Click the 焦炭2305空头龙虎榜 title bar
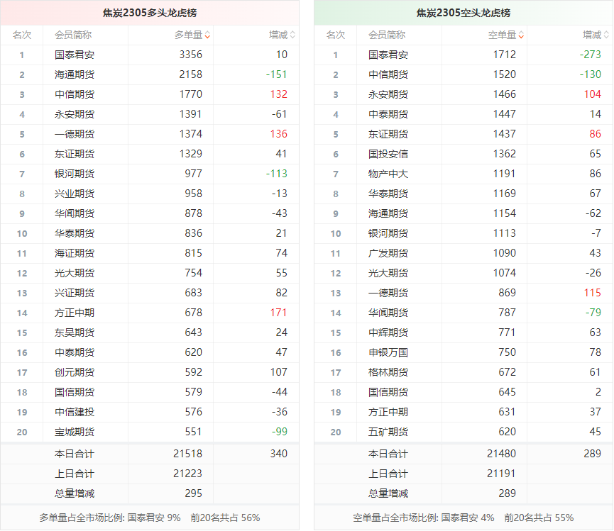The width and height of the screenshot is (614, 531). pyautogui.click(x=463, y=13)
